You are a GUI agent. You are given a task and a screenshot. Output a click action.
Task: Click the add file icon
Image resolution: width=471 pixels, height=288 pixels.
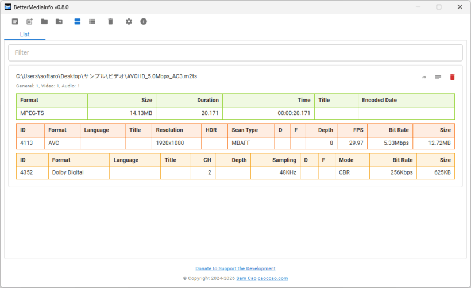point(30,21)
